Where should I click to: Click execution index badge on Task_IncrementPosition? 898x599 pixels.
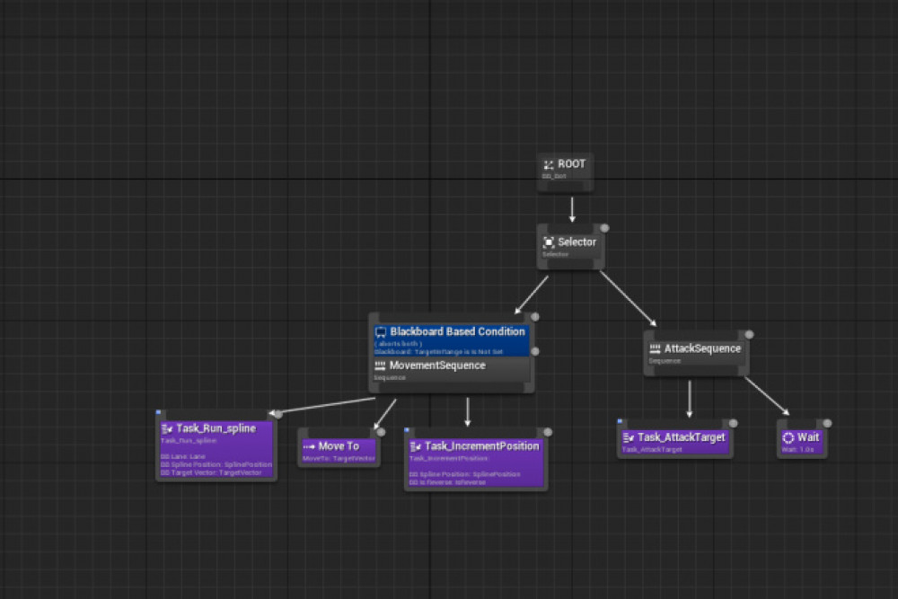pyautogui.click(x=548, y=432)
